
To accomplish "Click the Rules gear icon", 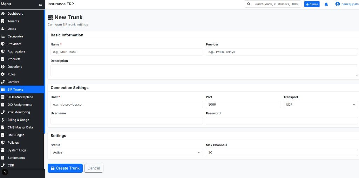I will pos(3,74).
